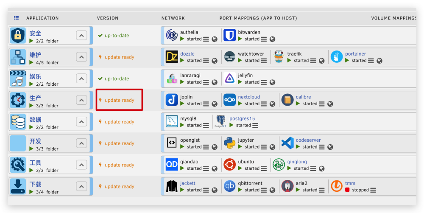Click the joplin container icon
The image size is (424, 213).
172,100
